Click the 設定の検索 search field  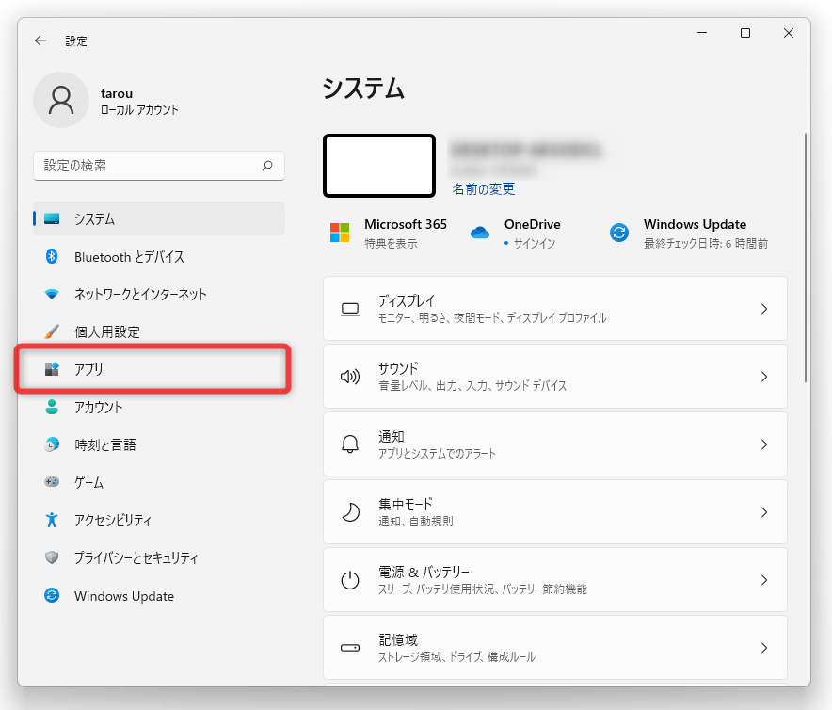click(x=159, y=166)
